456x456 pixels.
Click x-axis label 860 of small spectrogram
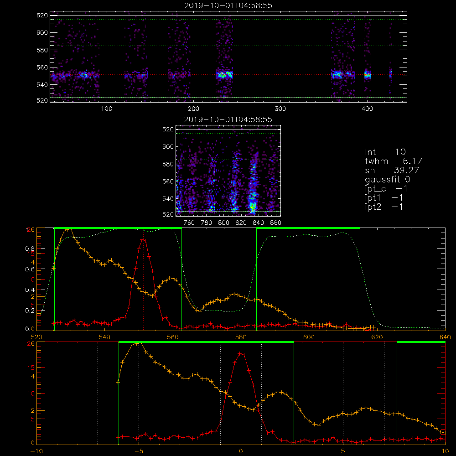click(276, 223)
